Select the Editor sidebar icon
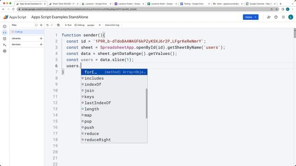Screen dimensions: 296x166 pos(5,33)
